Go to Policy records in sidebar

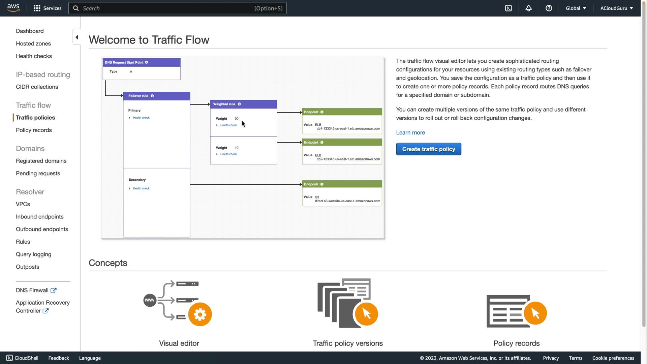(x=34, y=130)
